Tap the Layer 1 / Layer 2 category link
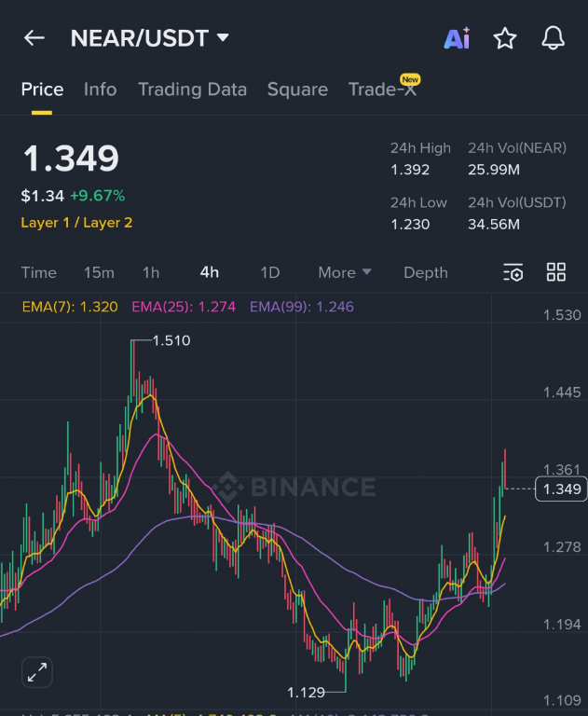 (x=76, y=223)
